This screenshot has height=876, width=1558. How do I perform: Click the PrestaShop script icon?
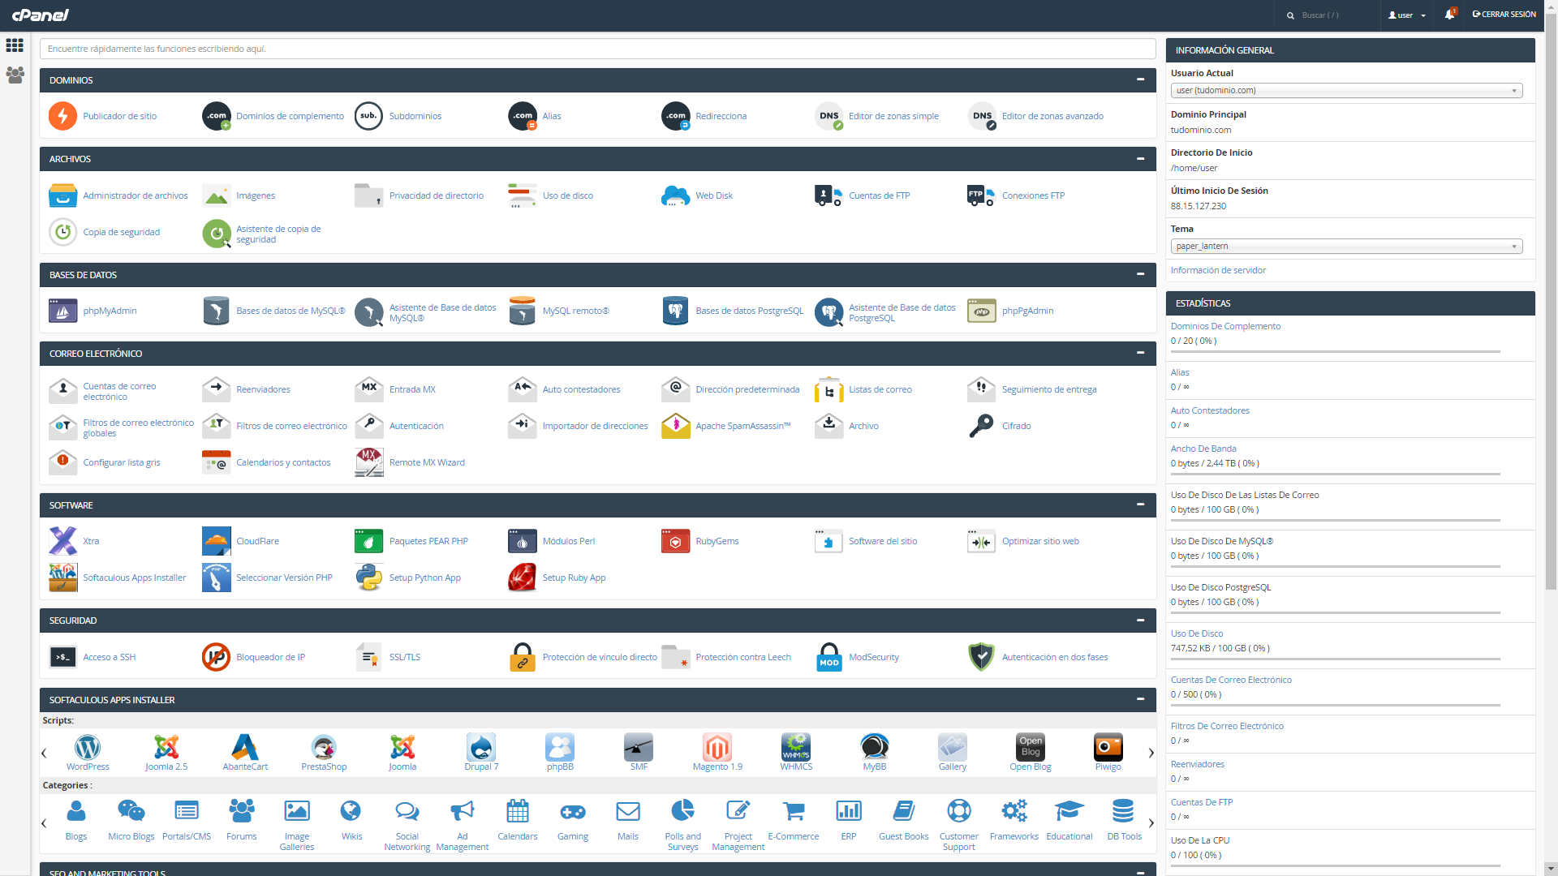click(x=324, y=747)
